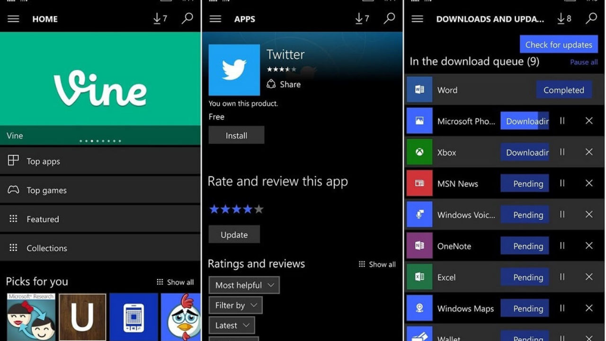This screenshot has width=606, height=341.
Task: Tap the Excel app icon
Action: click(419, 277)
